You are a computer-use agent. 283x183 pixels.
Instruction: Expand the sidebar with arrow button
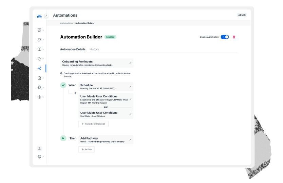46,16
